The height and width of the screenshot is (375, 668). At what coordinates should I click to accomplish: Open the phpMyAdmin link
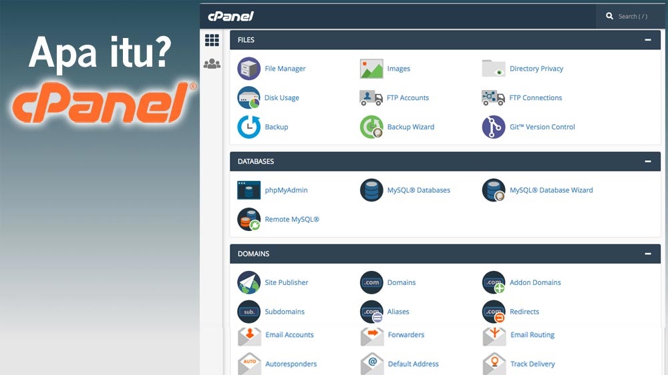point(287,190)
